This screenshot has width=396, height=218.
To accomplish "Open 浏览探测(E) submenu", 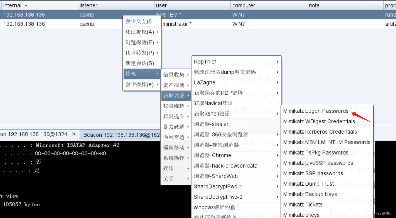I will 142,42.
